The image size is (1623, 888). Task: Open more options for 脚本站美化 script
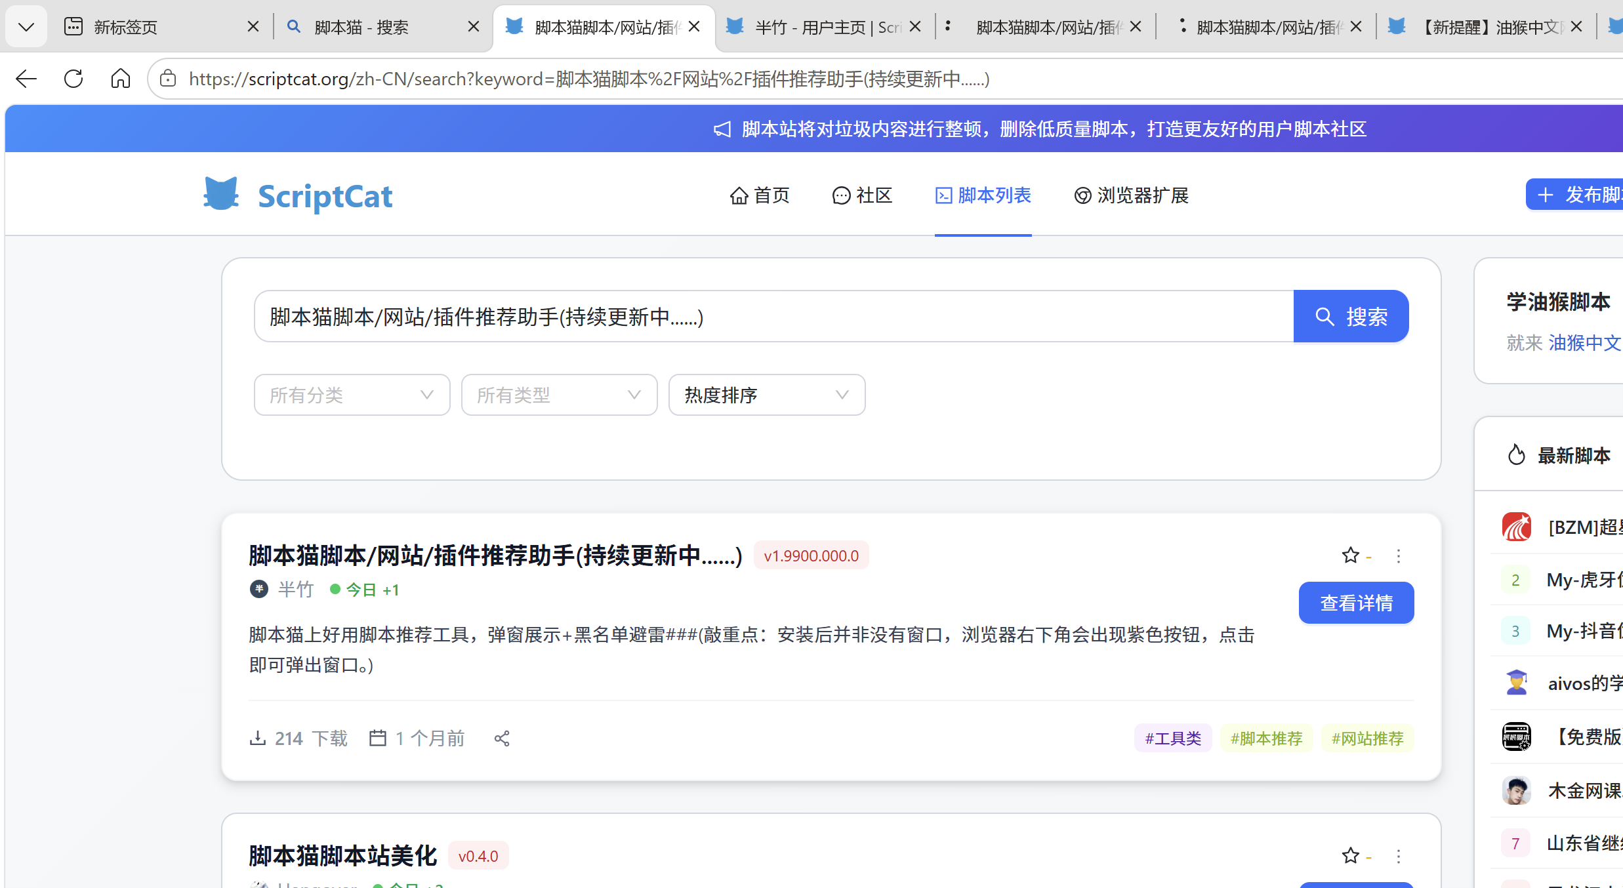click(1399, 857)
